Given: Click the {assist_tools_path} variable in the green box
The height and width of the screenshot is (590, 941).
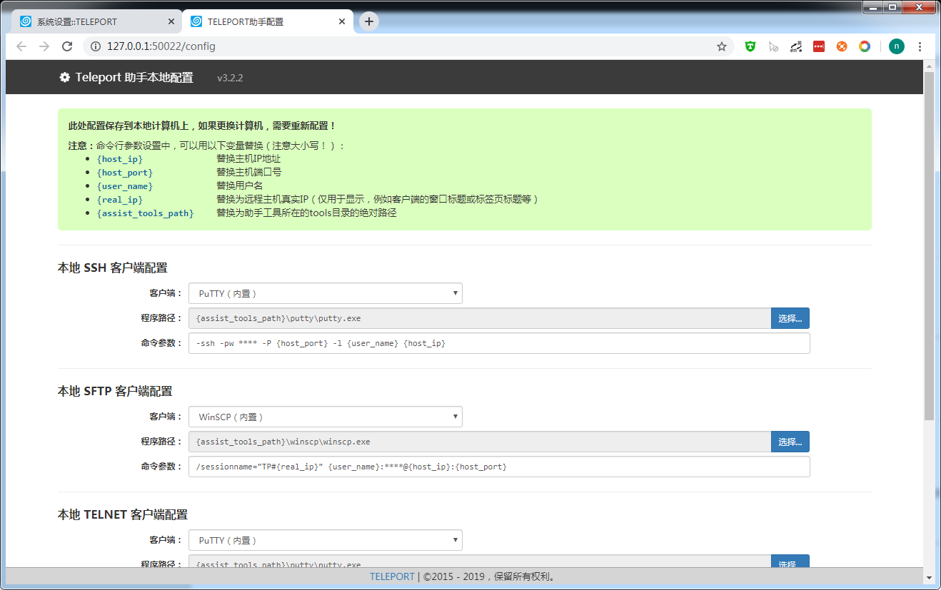Looking at the screenshot, I should 145,213.
